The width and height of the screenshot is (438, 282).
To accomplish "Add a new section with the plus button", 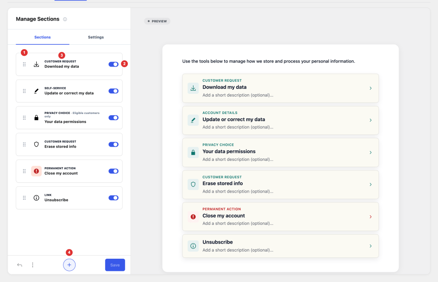I will pyautogui.click(x=69, y=265).
